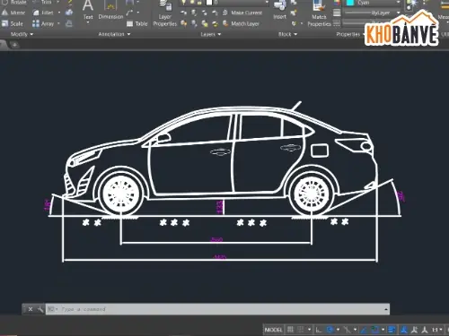Toggle grid display in status bar
This screenshot has width=449, height=336.
click(x=290, y=330)
